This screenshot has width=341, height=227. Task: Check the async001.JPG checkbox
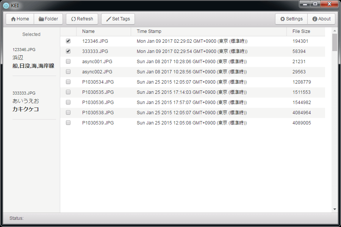(68, 61)
